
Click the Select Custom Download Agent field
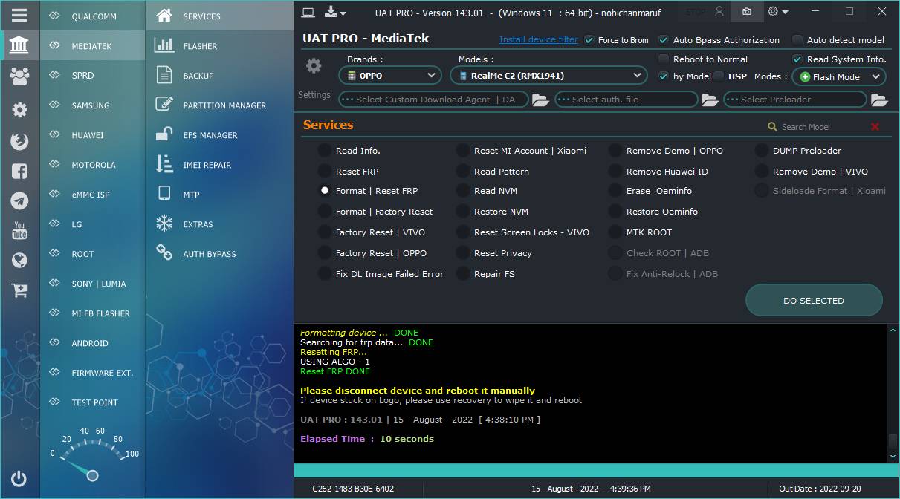point(433,100)
